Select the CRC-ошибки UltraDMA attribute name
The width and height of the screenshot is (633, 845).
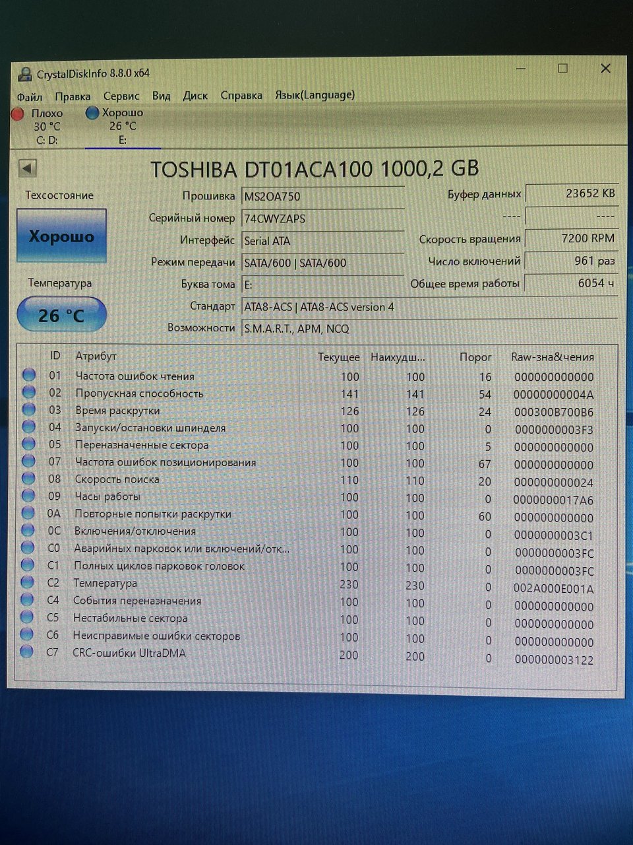(x=129, y=653)
